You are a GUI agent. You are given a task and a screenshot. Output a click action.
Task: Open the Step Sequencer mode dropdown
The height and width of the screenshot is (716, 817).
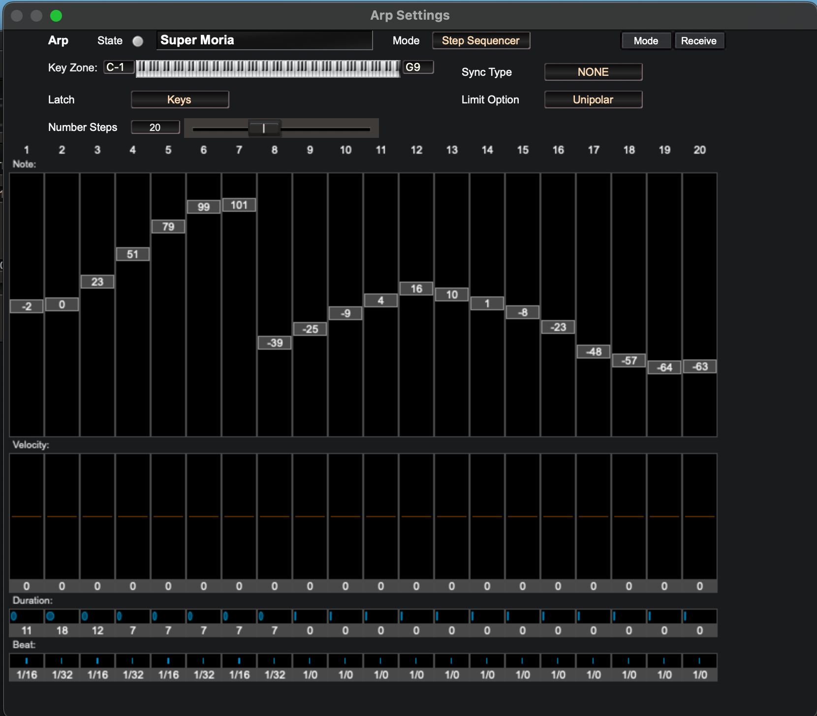[480, 41]
